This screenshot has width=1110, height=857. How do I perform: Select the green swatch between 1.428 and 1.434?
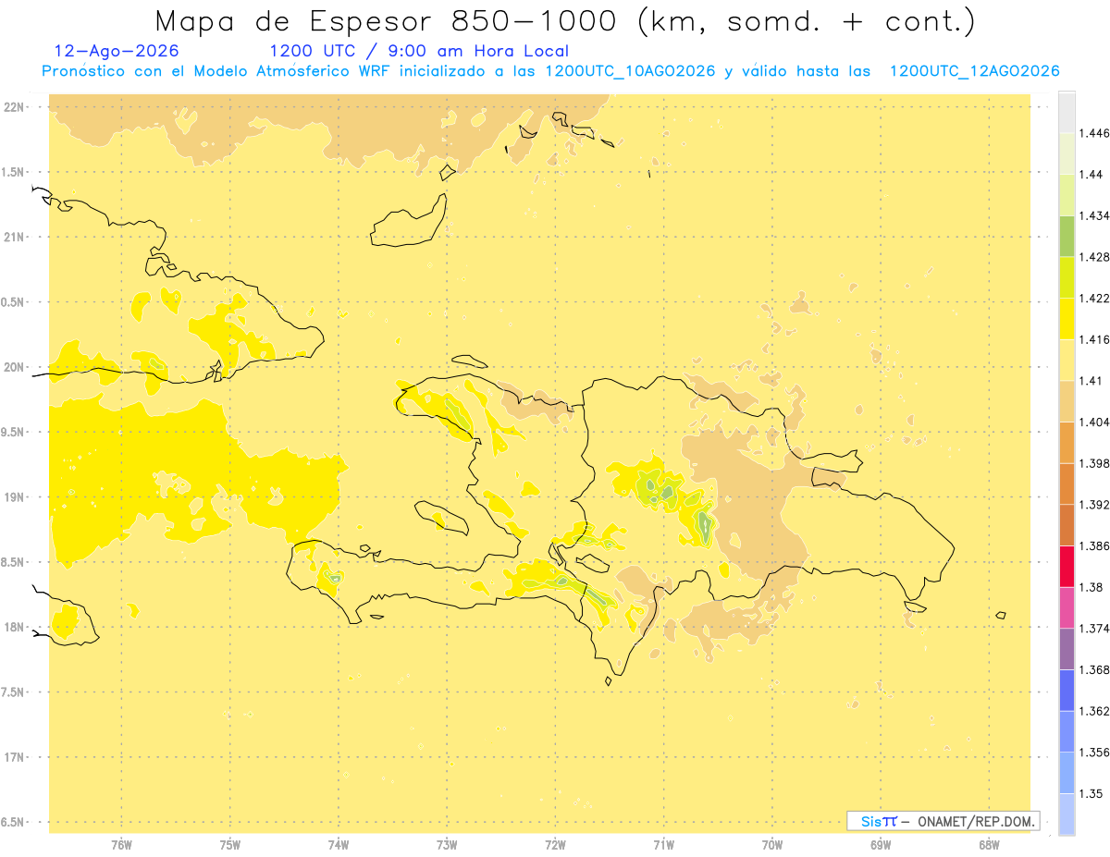[1067, 236]
